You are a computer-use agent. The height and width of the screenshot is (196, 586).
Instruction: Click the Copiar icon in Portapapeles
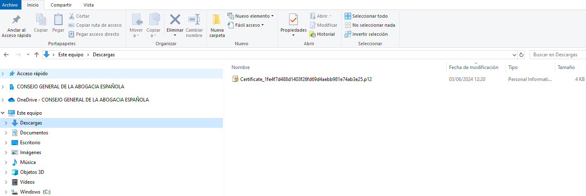pyautogui.click(x=41, y=20)
